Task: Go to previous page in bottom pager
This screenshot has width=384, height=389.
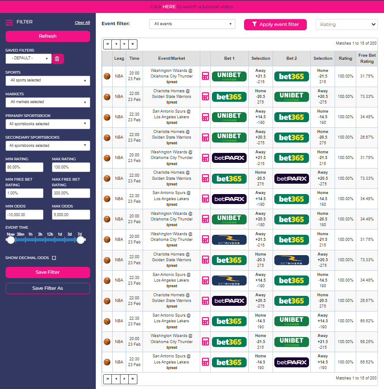Action: click(x=116, y=379)
